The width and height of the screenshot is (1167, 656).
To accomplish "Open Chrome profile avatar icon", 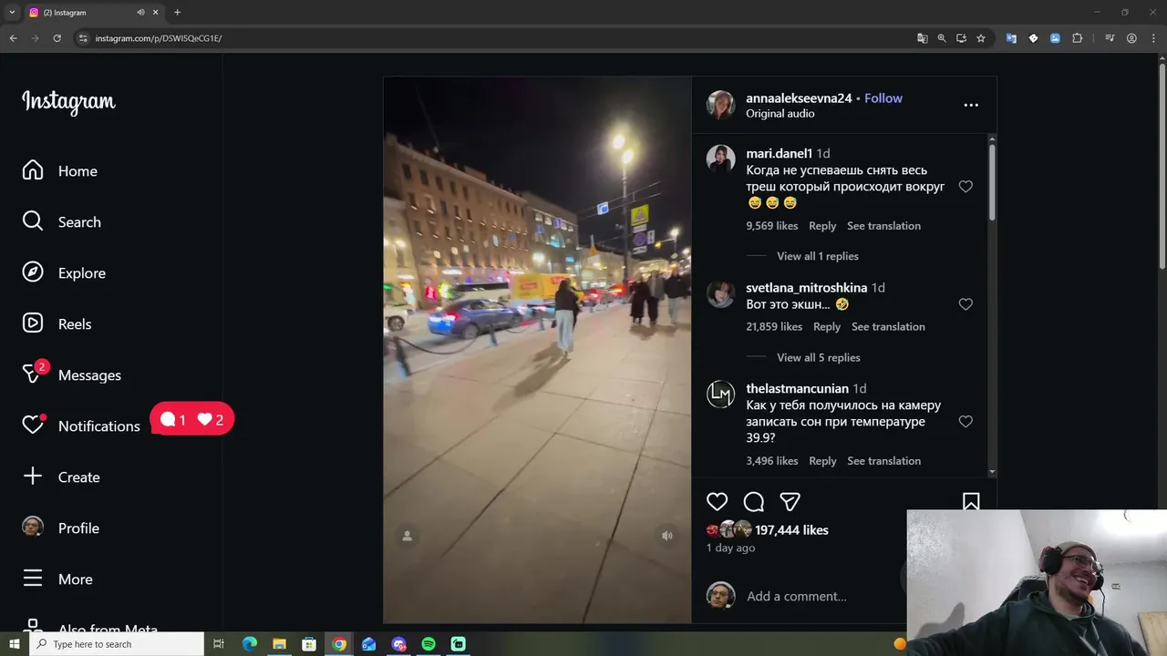I will 1131,38.
